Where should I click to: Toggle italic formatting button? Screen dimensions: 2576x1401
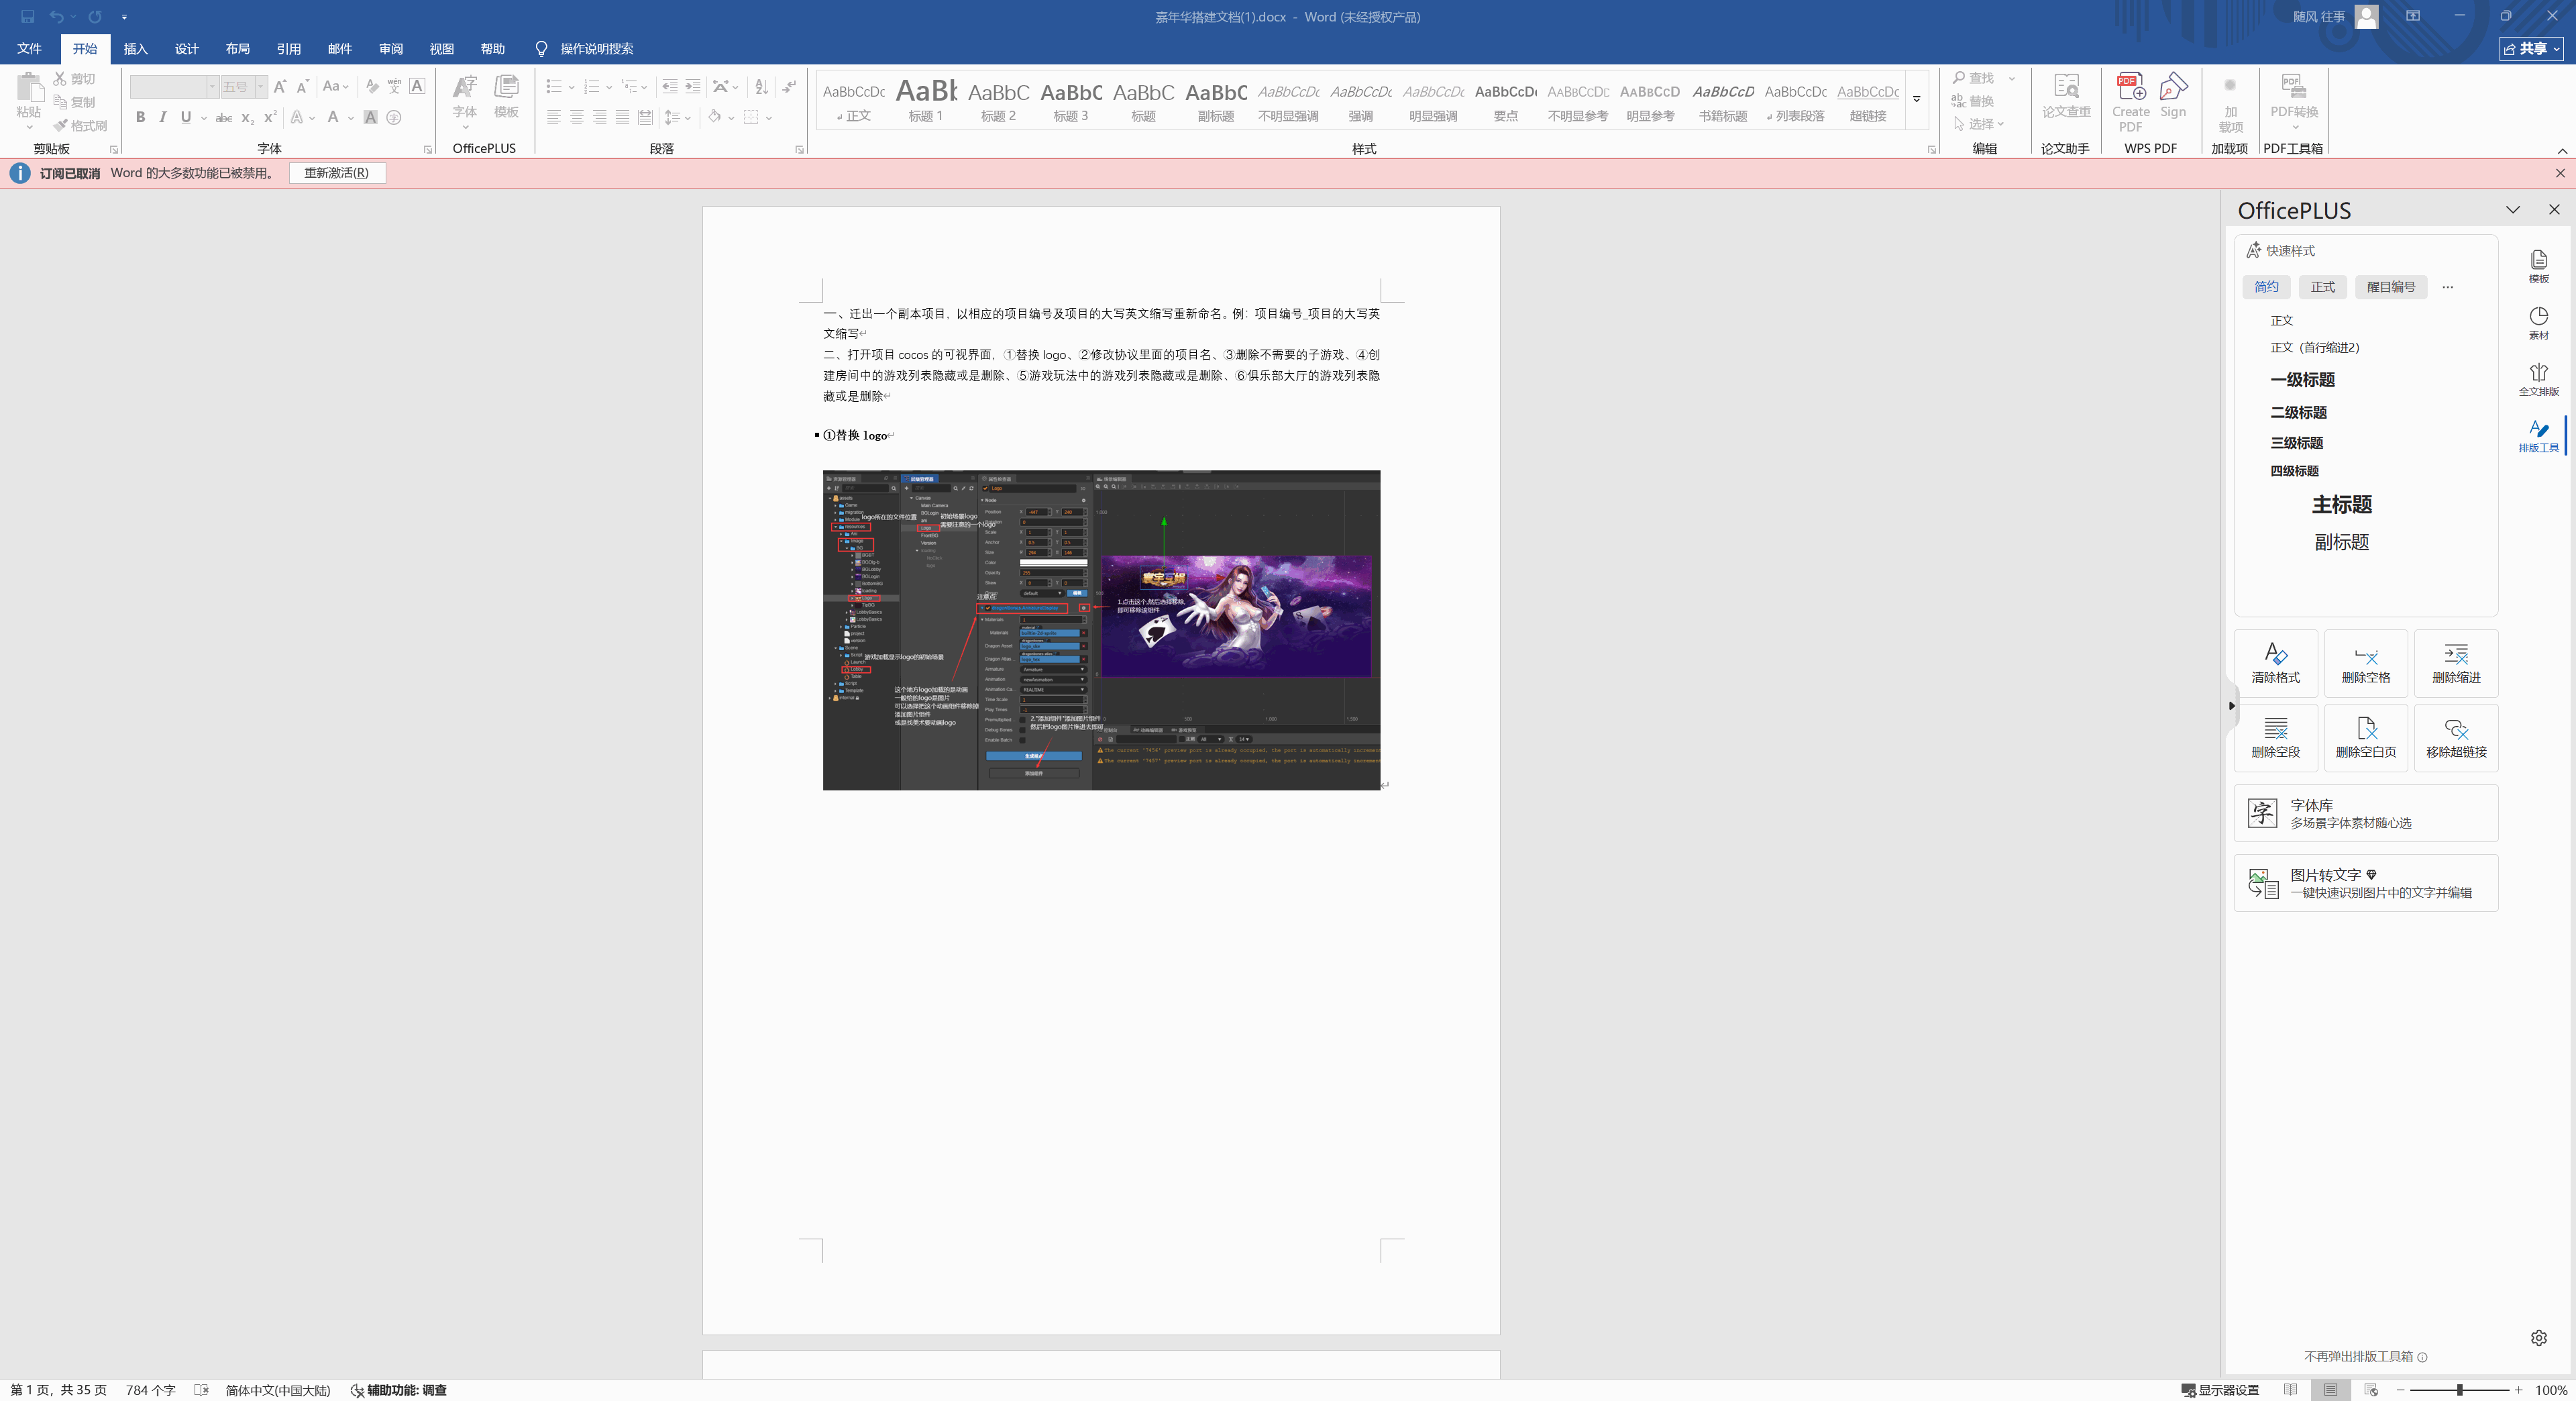[x=162, y=118]
